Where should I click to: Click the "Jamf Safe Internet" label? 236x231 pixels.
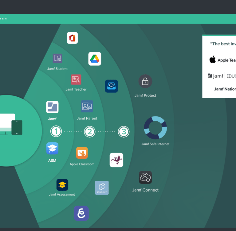coord(155,144)
